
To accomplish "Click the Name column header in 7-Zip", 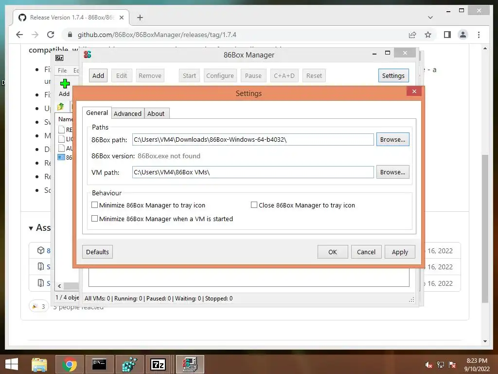I will point(66,119).
